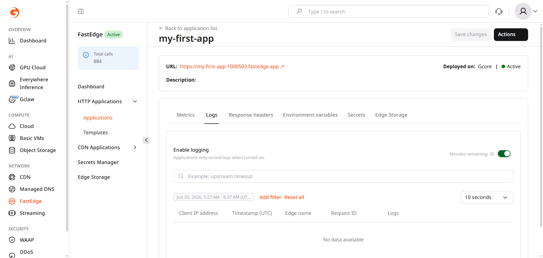Click the DDoS item in sidebar

(x=27, y=252)
